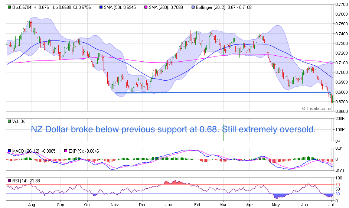Click the 0.7400 price axis value
The height and width of the screenshot is (208, 349).
[342, 34]
